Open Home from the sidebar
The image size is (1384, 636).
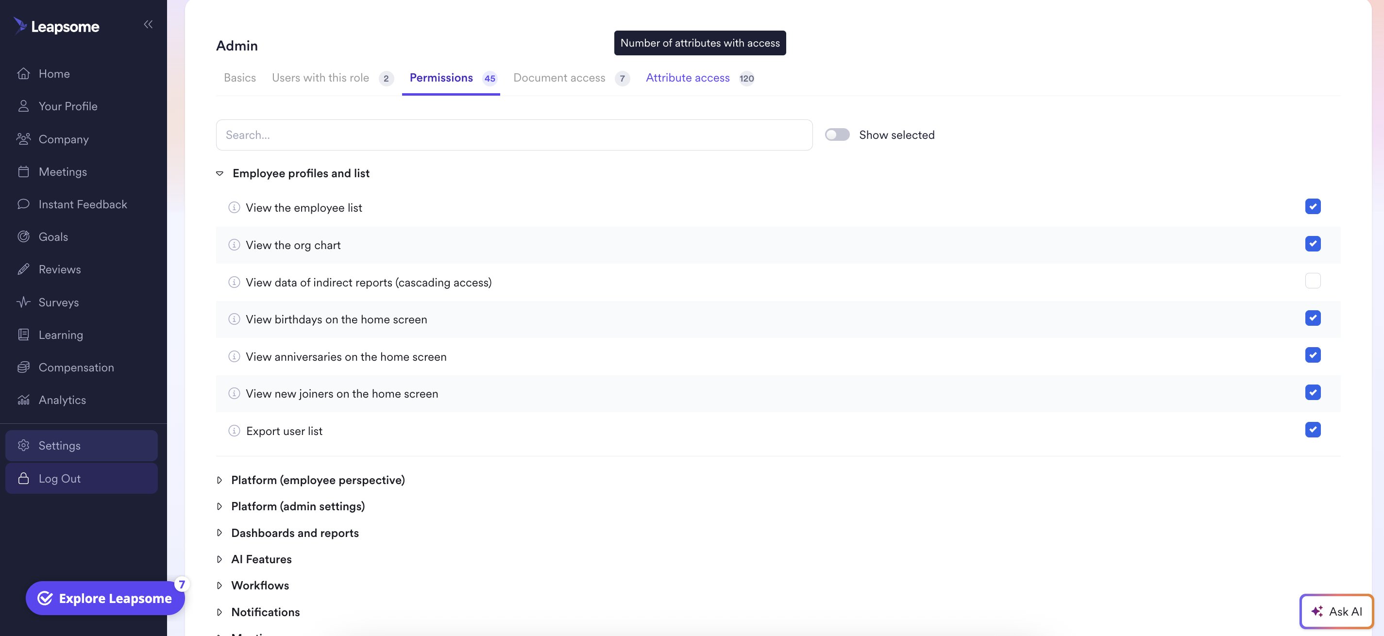[x=54, y=74]
